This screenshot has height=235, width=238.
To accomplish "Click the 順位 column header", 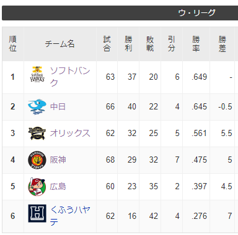I will pos(13,44).
